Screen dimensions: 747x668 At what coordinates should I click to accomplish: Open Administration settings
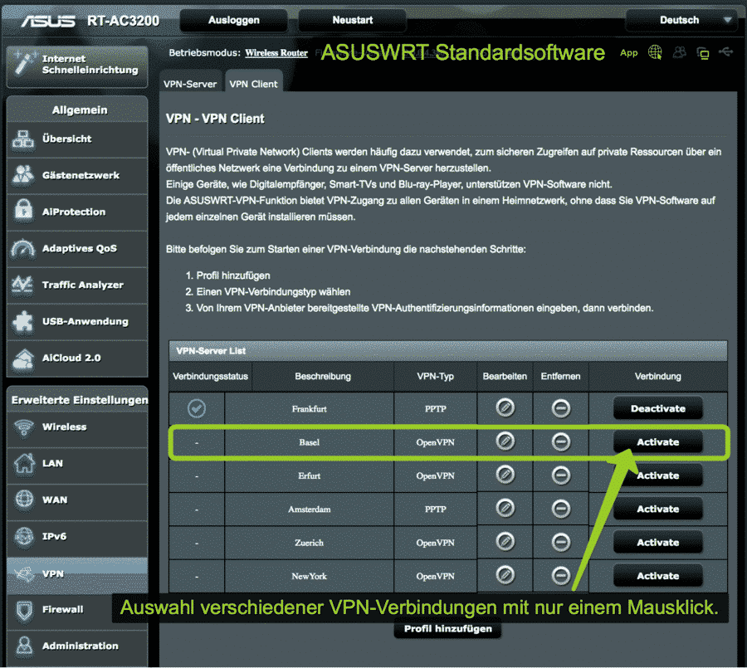pyautogui.click(x=77, y=646)
